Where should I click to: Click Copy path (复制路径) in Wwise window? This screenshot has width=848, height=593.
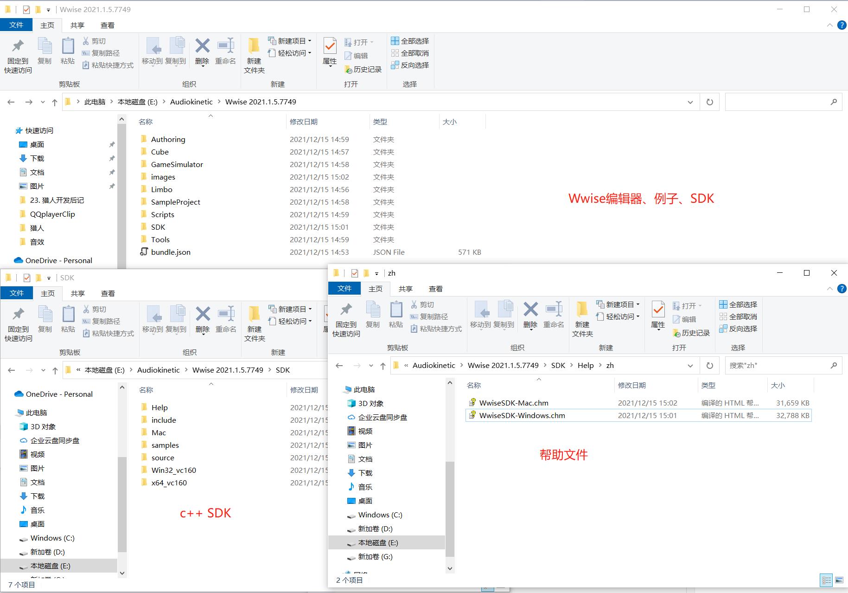101,53
